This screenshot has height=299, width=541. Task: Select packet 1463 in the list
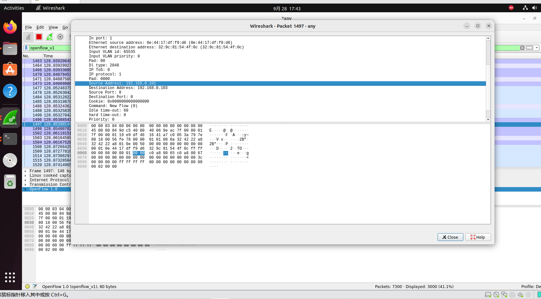click(47, 61)
